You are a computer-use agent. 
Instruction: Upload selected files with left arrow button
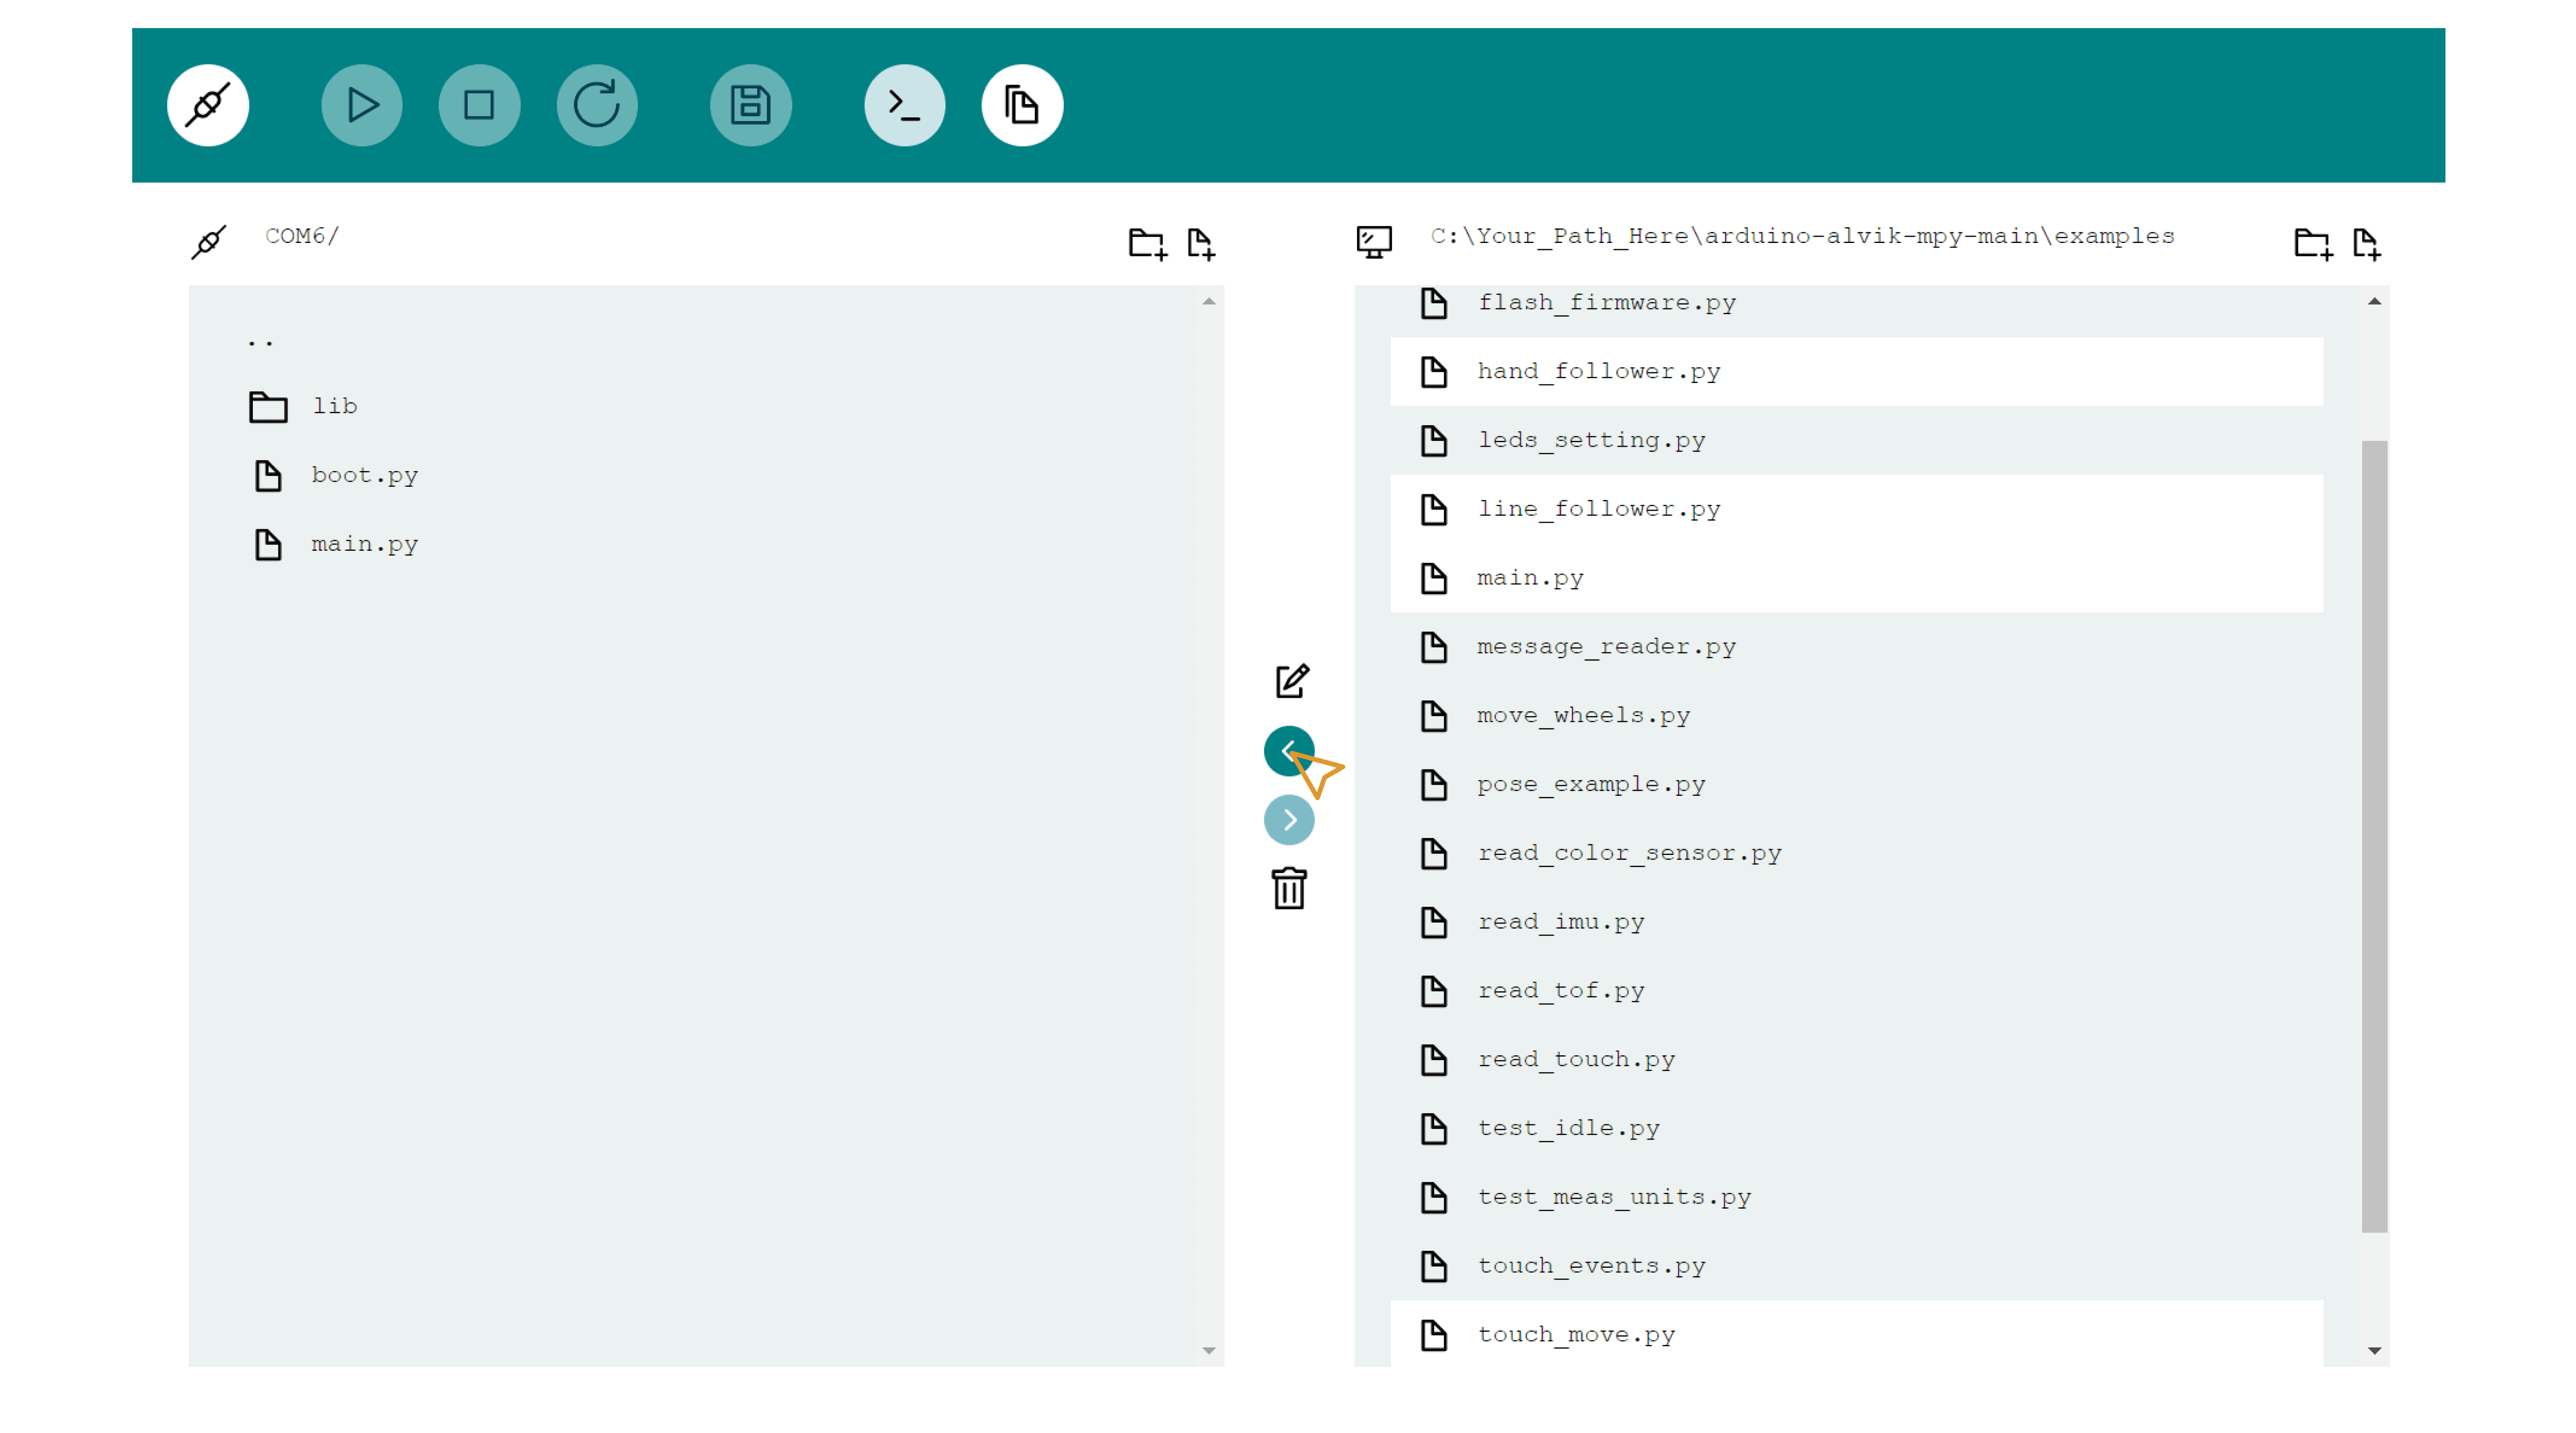[x=1288, y=751]
